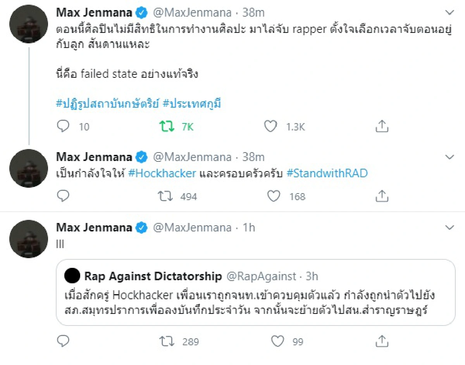Open the dropdown arrow on the third tweet
The image size is (465, 365).
pyautogui.click(x=450, y=228)
